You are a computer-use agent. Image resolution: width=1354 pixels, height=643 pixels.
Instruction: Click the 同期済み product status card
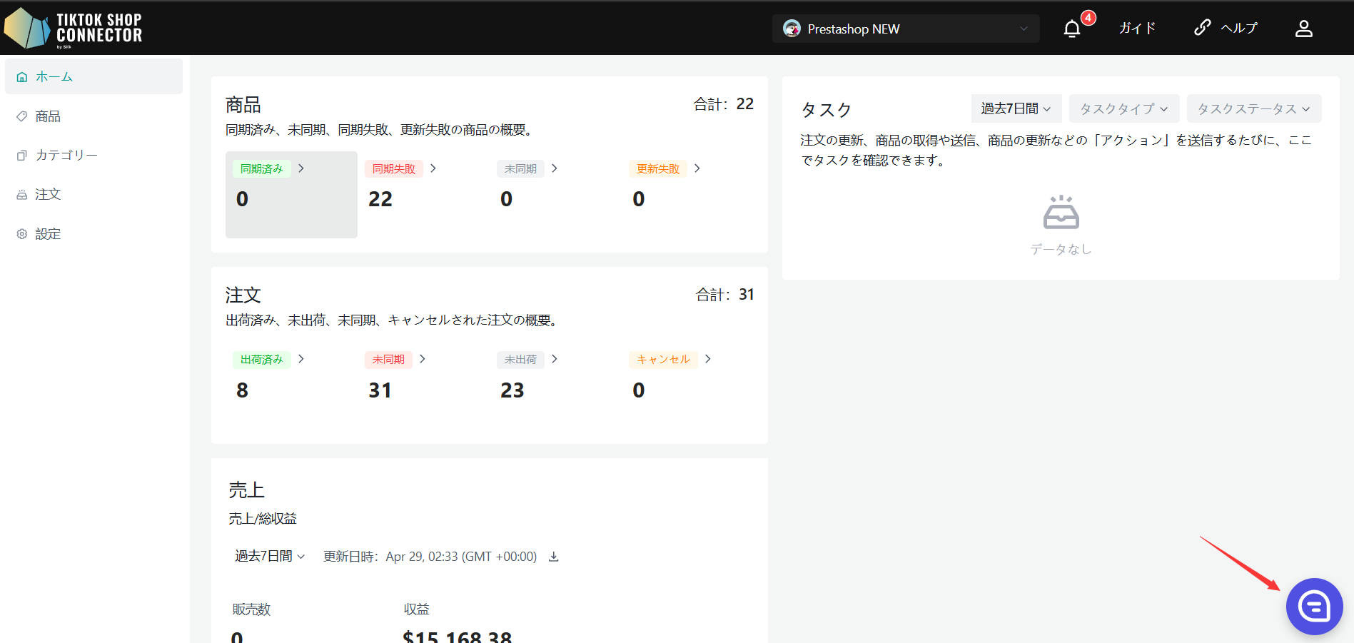(291, 194)
